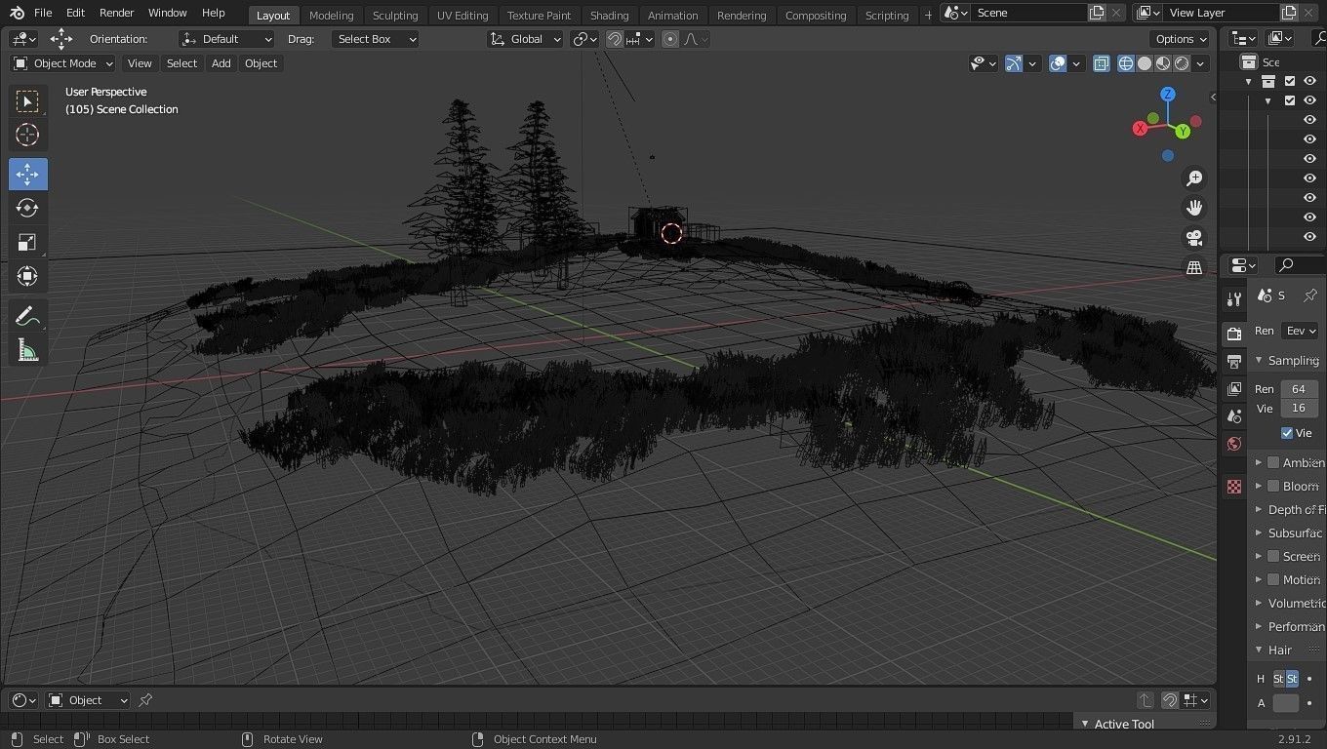Screen dimensions: 1327x749
Task: Enable the Ambient Occlusion checkbox
Action: coord(1273,462)
